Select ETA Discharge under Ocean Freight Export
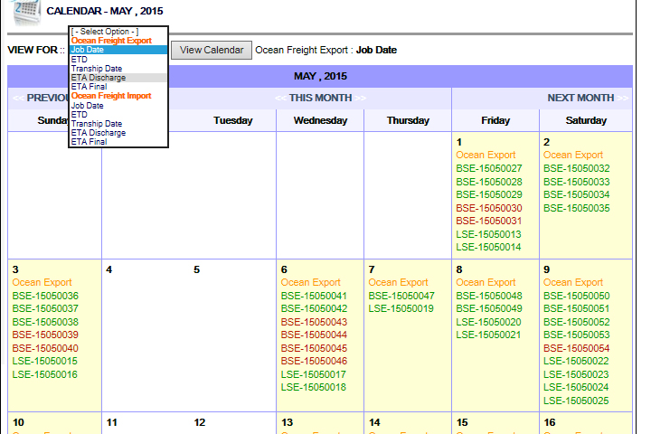The height and width of the screenshot is (434, 651). [118, 78]
